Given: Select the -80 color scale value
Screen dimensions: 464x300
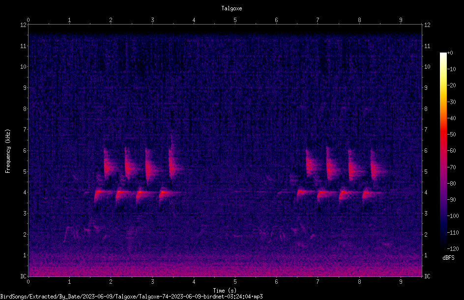Looking at the screenshot, I should (x=452, y=184).
